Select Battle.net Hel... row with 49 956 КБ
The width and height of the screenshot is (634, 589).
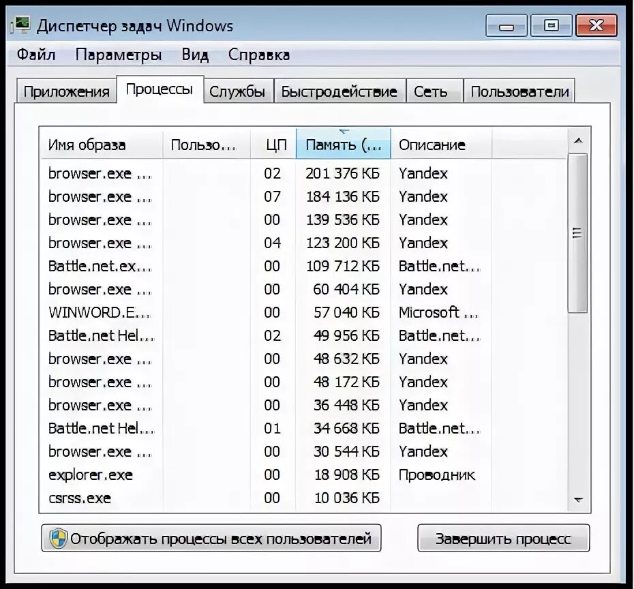303,335
